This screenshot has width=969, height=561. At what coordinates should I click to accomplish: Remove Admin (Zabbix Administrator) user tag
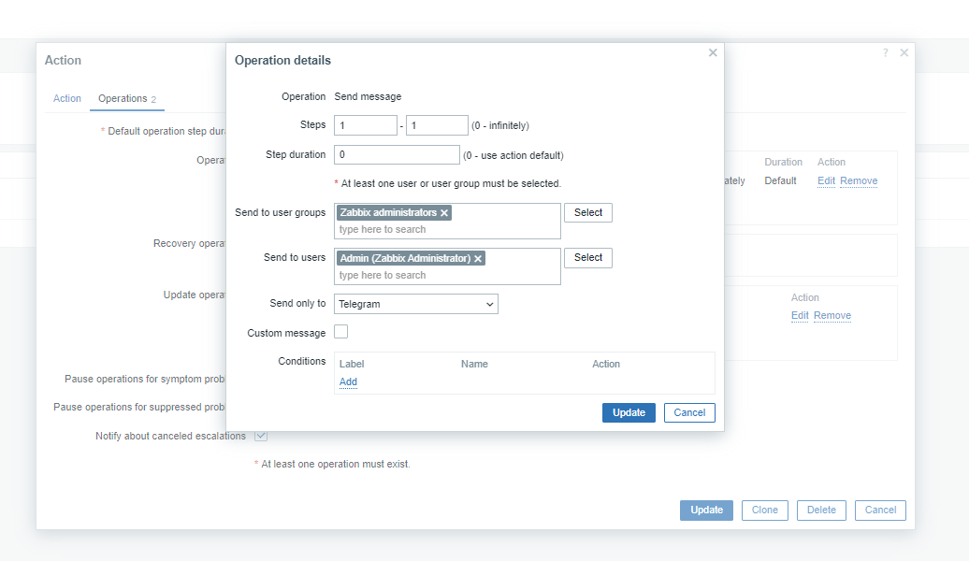click(x=478, y=259)
